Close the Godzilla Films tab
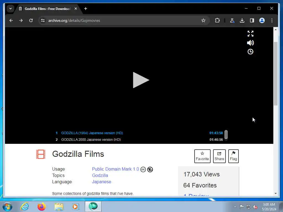283x212 pixels. coord(76,9)
